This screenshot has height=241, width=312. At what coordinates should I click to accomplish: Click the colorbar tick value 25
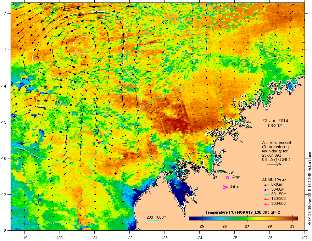(x=202, y=226)
